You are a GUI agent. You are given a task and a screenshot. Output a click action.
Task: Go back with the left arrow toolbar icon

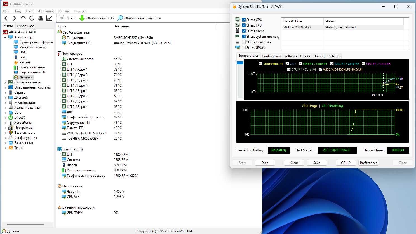pyautogui.click(x=6, y=18)
